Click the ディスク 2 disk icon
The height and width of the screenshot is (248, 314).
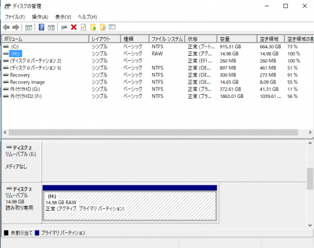(9, 148)
